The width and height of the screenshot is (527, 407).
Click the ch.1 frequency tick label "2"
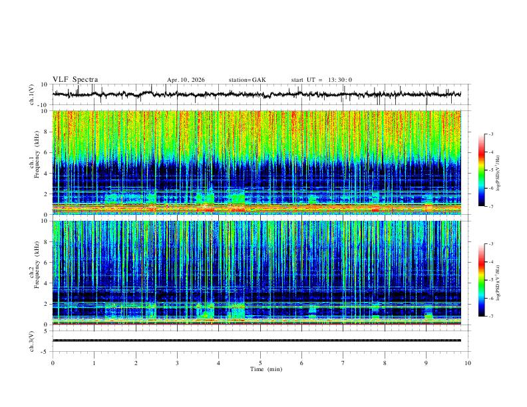pos(46,194)
